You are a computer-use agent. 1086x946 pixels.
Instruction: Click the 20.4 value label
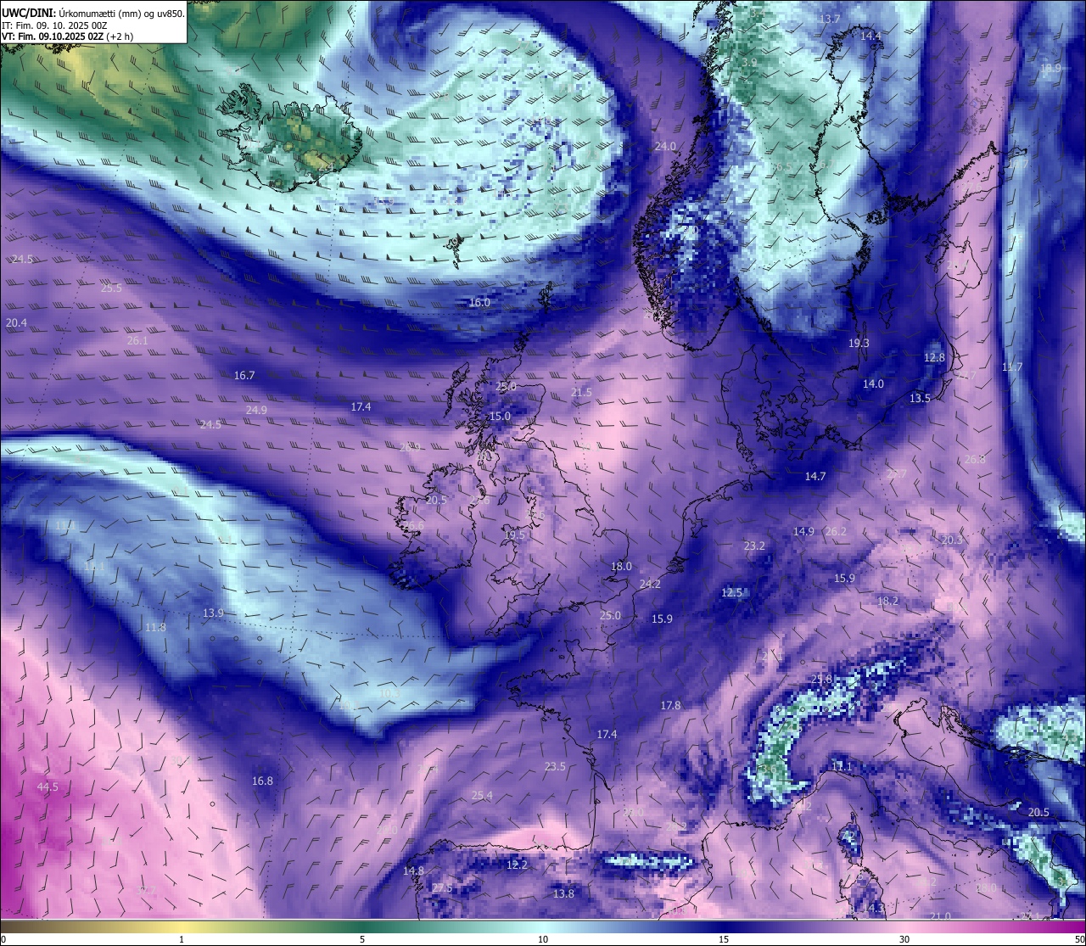pos(16,322)
